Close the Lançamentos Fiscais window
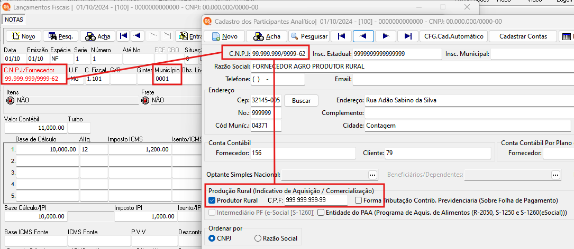 coord(467,7)
